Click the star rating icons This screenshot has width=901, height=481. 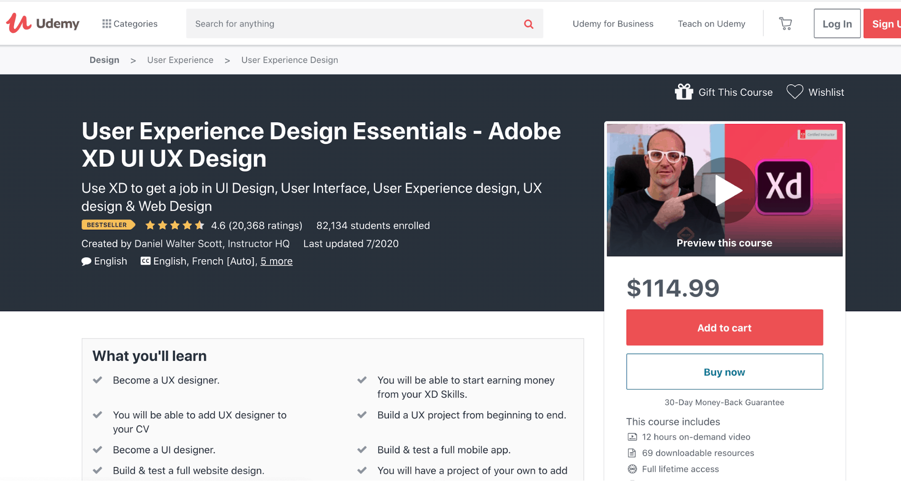[175, 225]
